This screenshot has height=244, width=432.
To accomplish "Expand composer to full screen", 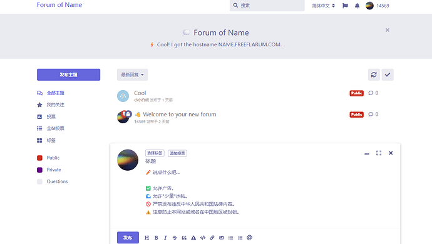I will (x=379, y=153).
